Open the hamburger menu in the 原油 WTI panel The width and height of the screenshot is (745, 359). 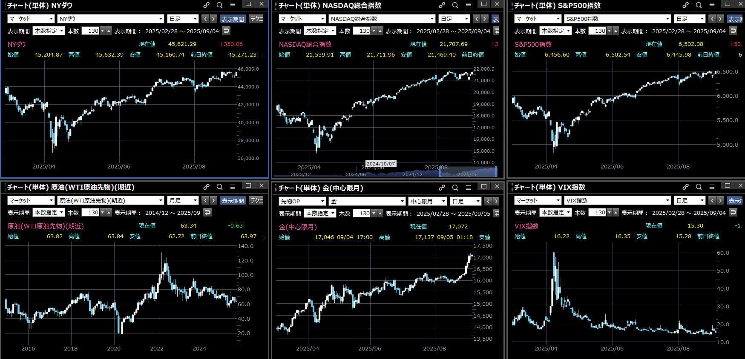(x=233, y=187)
